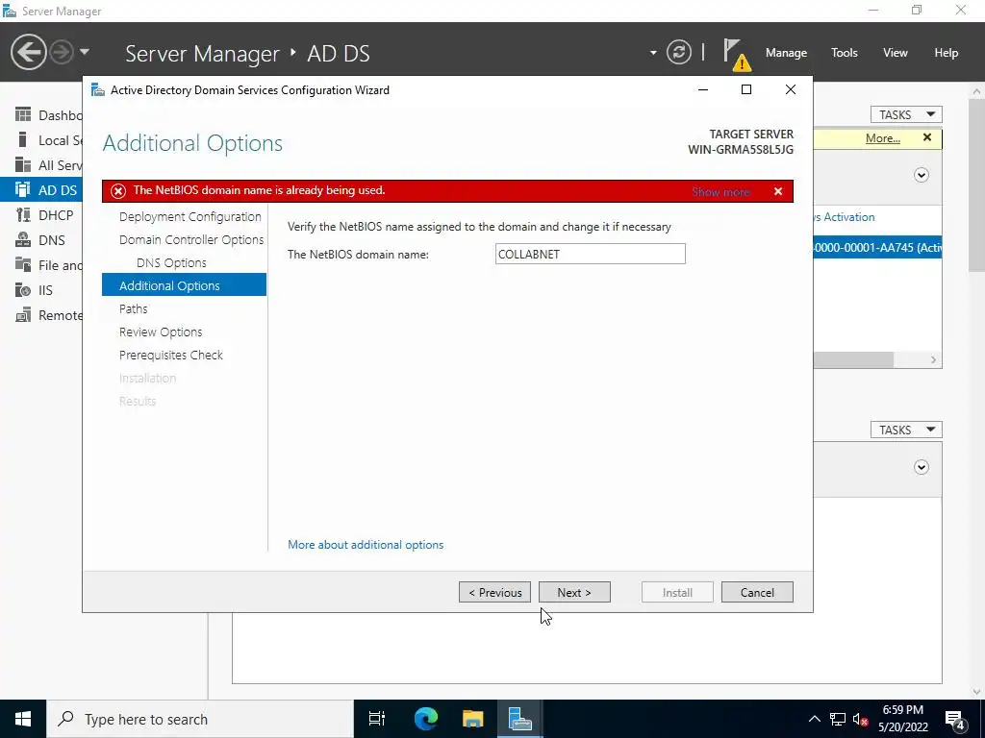The height and width of the screenshot is (738, 985).
Task: Go to the DNS Options step
Action: point(171,263)
